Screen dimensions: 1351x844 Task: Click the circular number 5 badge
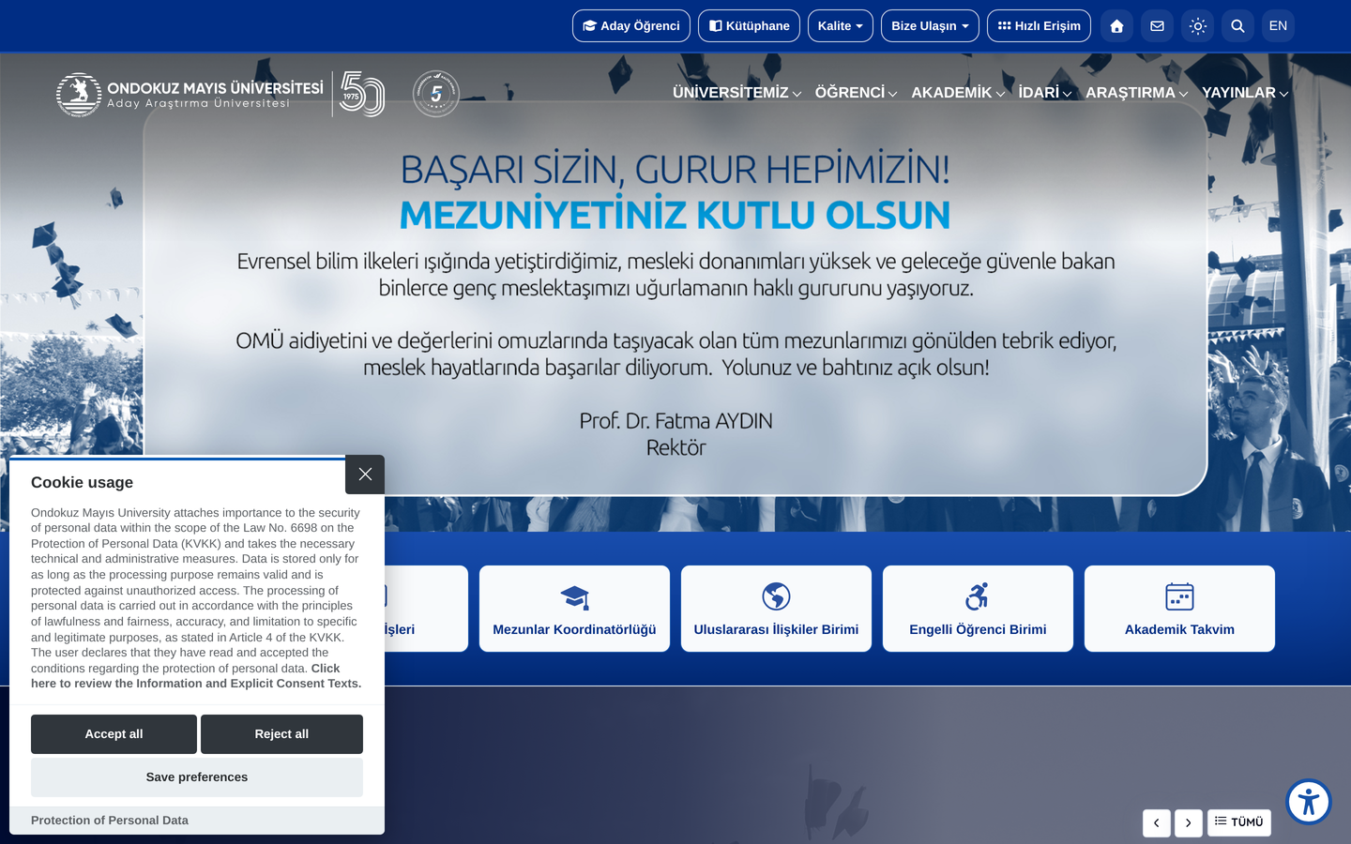pyautogui.click(x=436, y=94)
